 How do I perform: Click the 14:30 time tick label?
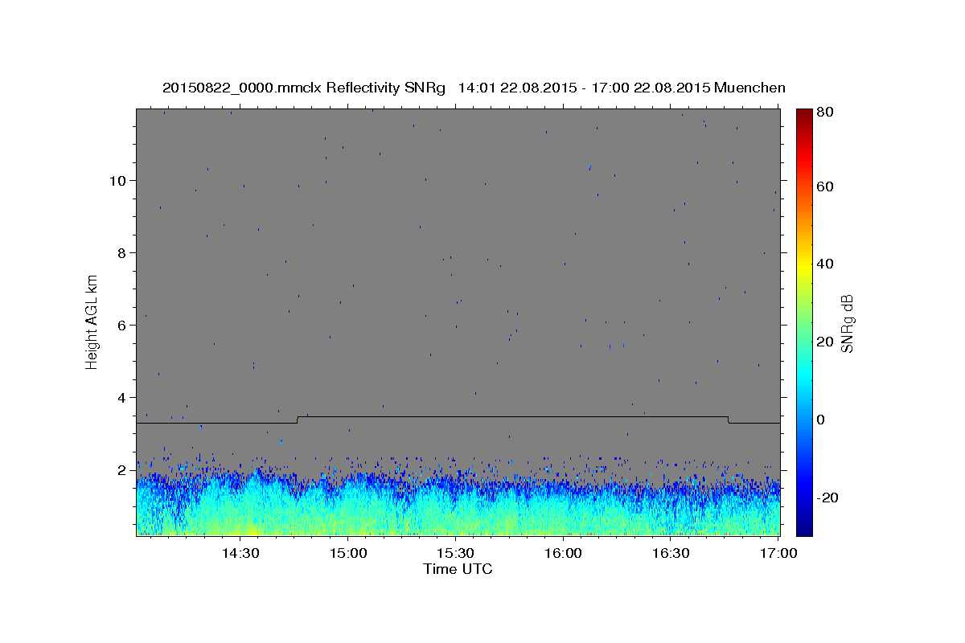coord(240,554)
